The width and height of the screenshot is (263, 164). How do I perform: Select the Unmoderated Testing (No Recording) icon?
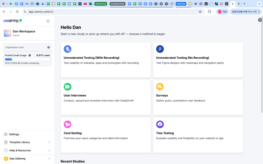pos(160,49)
